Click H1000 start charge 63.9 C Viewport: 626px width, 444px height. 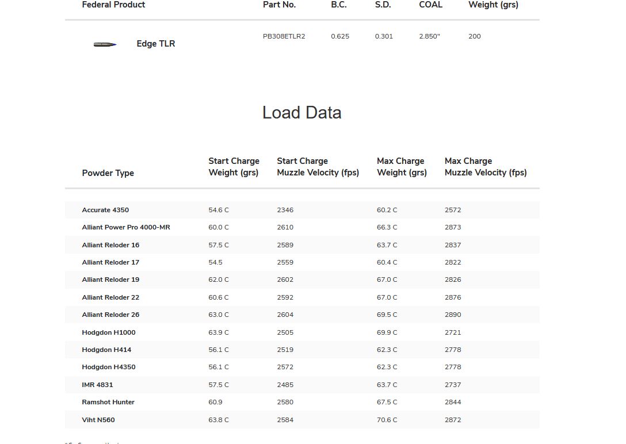pos(219,332)
